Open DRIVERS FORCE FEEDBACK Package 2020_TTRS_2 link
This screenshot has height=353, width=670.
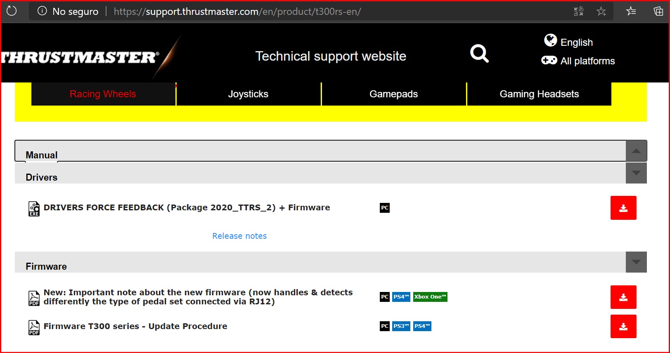click(187, 207)
